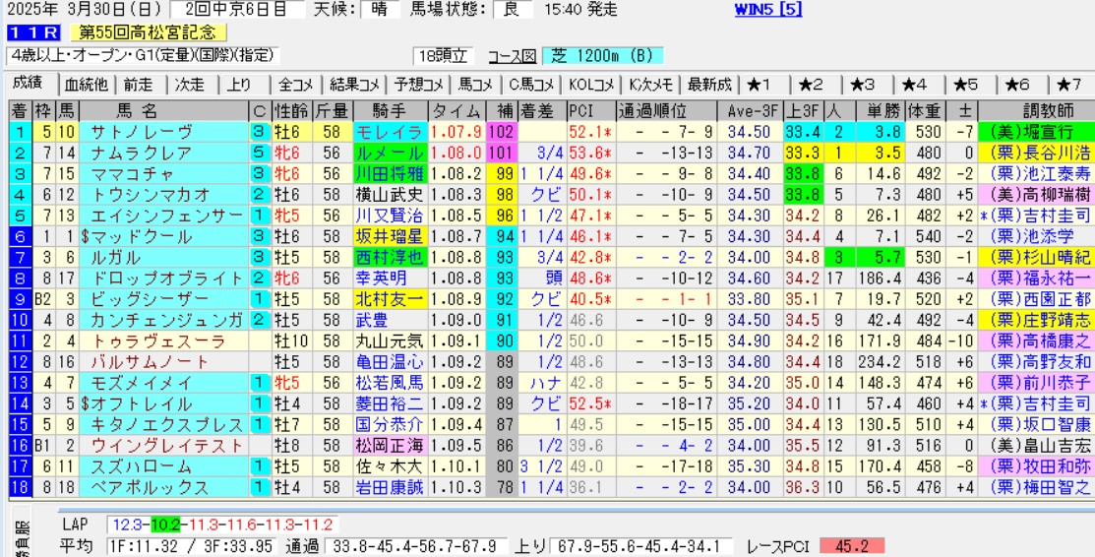Click the 18th place finish number box
The image size is (1095, 557).
pyautogui.click(x=19, y=486)
